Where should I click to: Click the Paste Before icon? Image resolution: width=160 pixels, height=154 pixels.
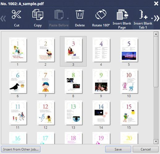(x=59, y=15)
